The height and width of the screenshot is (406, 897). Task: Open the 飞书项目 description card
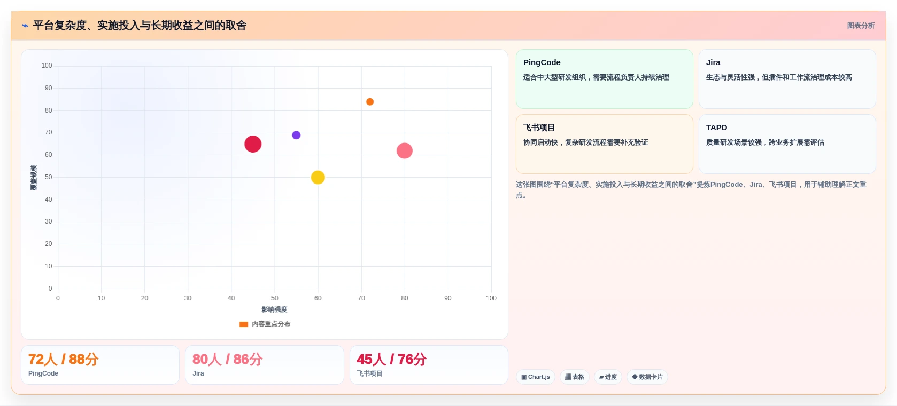point(605,144)
